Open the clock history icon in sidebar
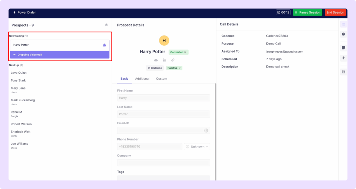This screenshot has width=356, height=189. coord(343,34)
